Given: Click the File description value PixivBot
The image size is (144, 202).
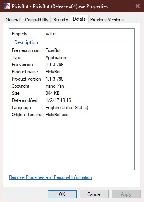Looking at the screenshot, I should (53, 50).
